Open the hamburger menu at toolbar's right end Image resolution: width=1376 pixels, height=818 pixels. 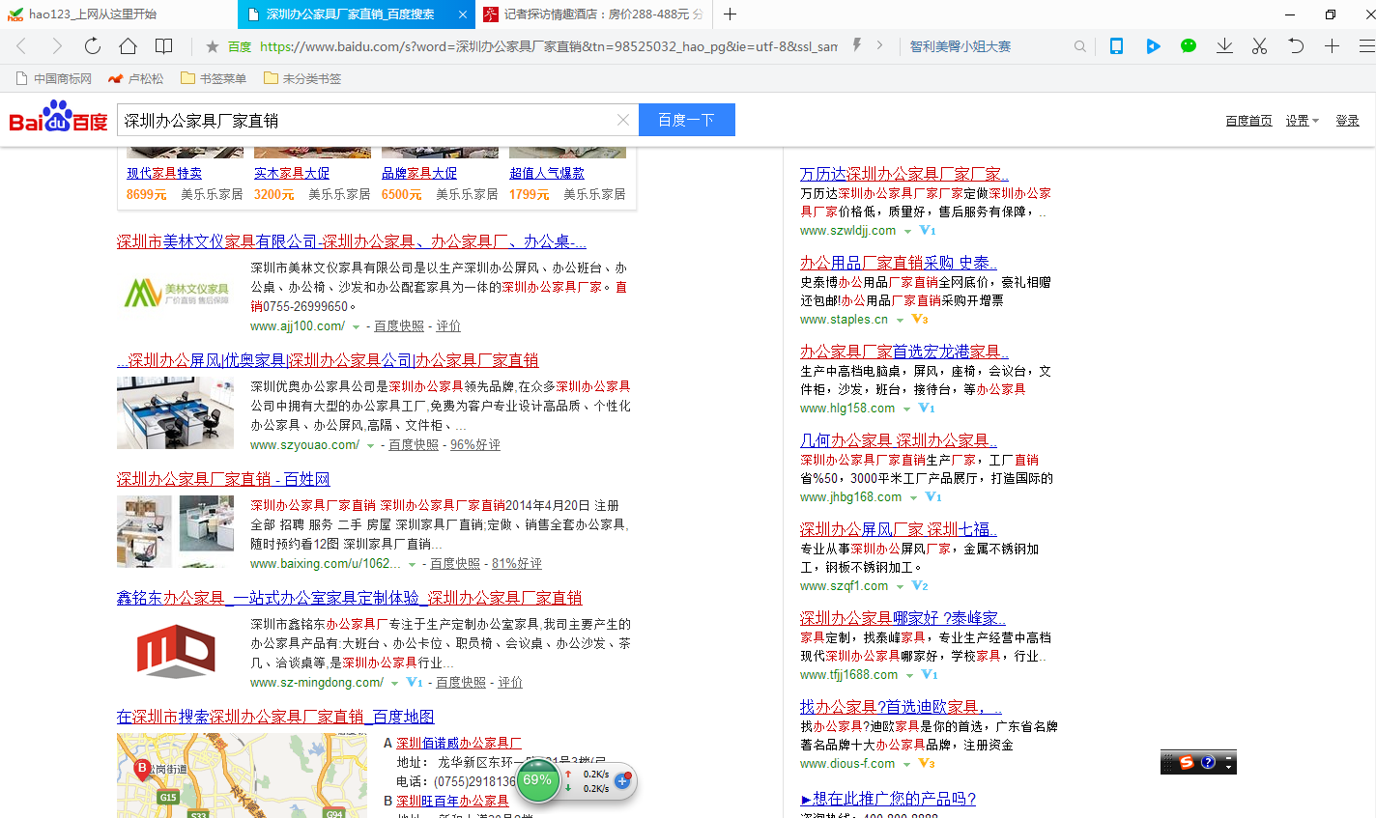1366,45
